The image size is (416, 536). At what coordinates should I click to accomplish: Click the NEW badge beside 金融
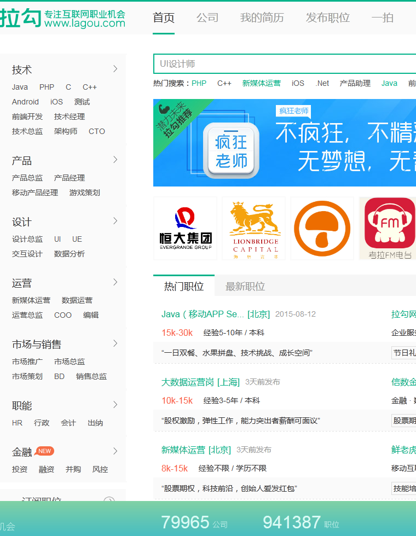pos(44,451)
